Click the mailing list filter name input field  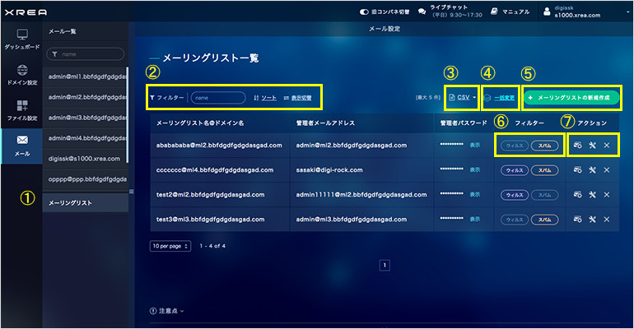(218, 97)
